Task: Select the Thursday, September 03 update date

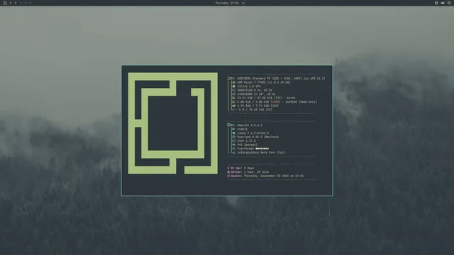Action: point(274,176)
